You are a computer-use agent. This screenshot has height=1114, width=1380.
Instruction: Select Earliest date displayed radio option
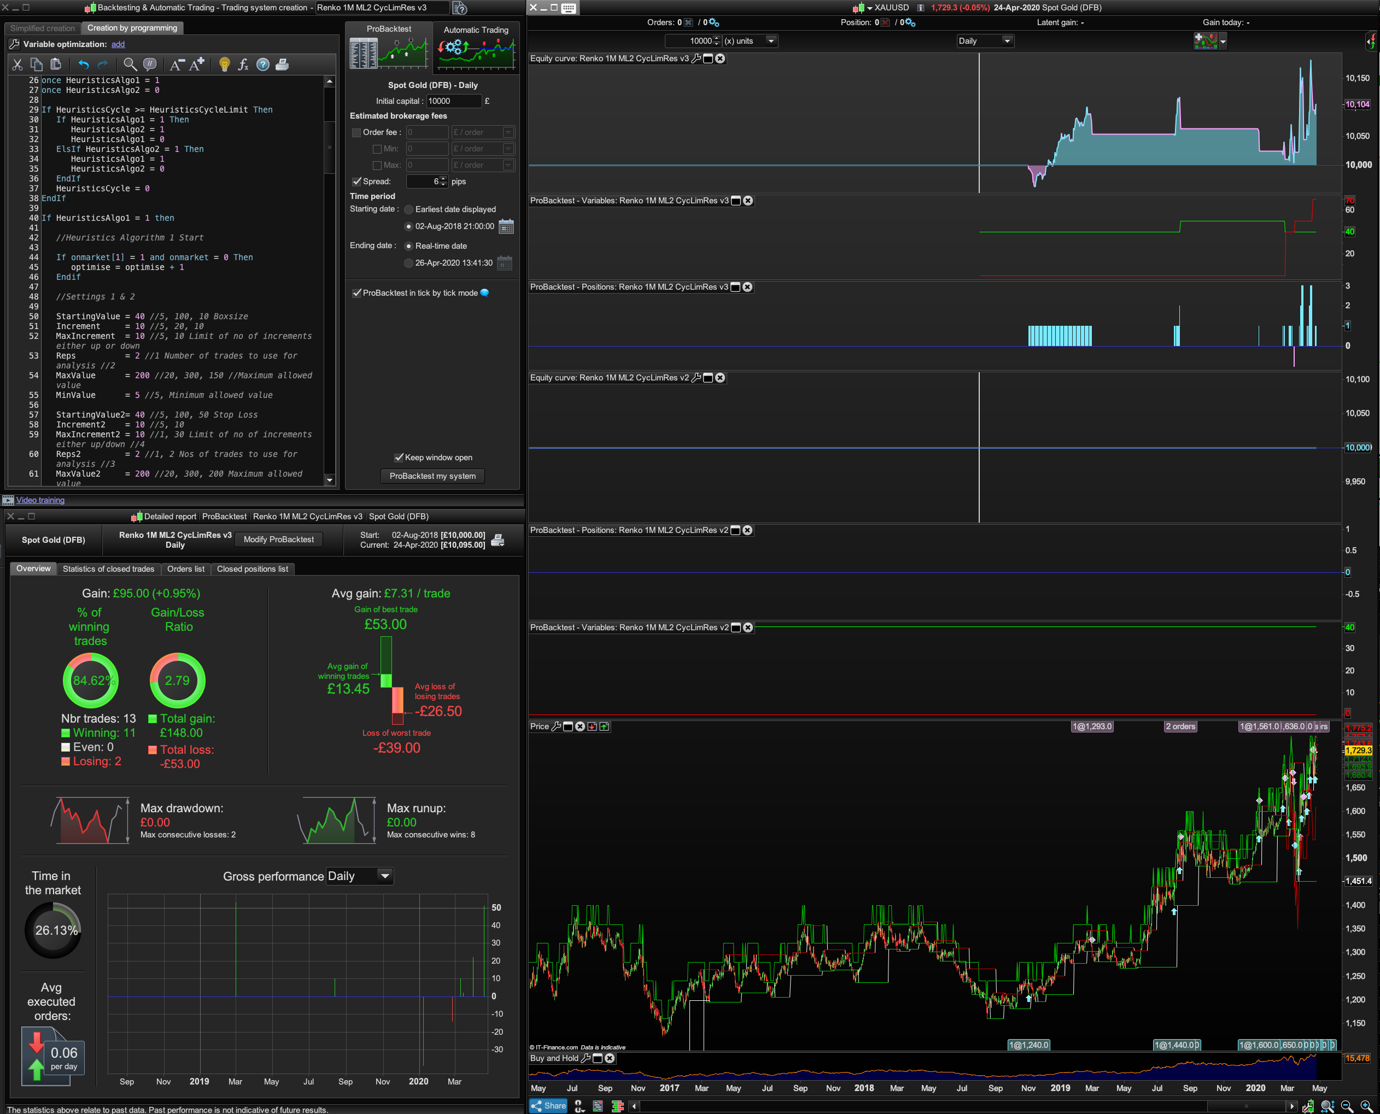[408, 210]
